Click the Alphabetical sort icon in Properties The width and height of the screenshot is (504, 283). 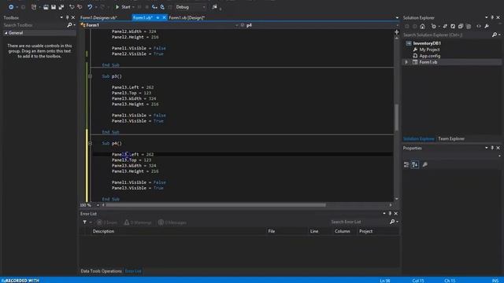tap(415, 164)
